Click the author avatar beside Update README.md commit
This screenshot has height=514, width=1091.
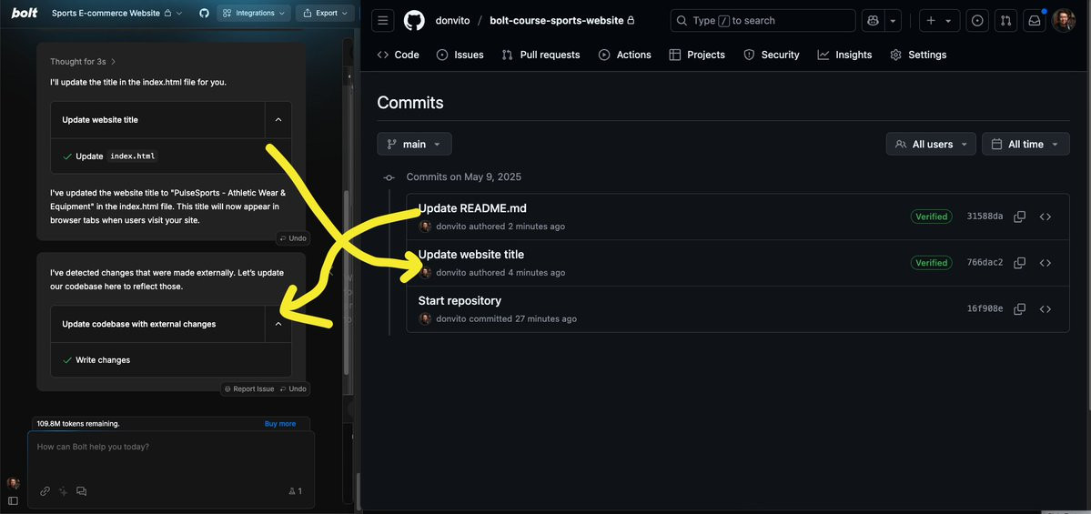coord(425,226)
